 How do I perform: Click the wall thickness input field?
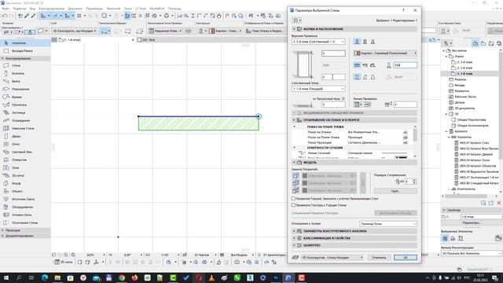pos(406,65)
